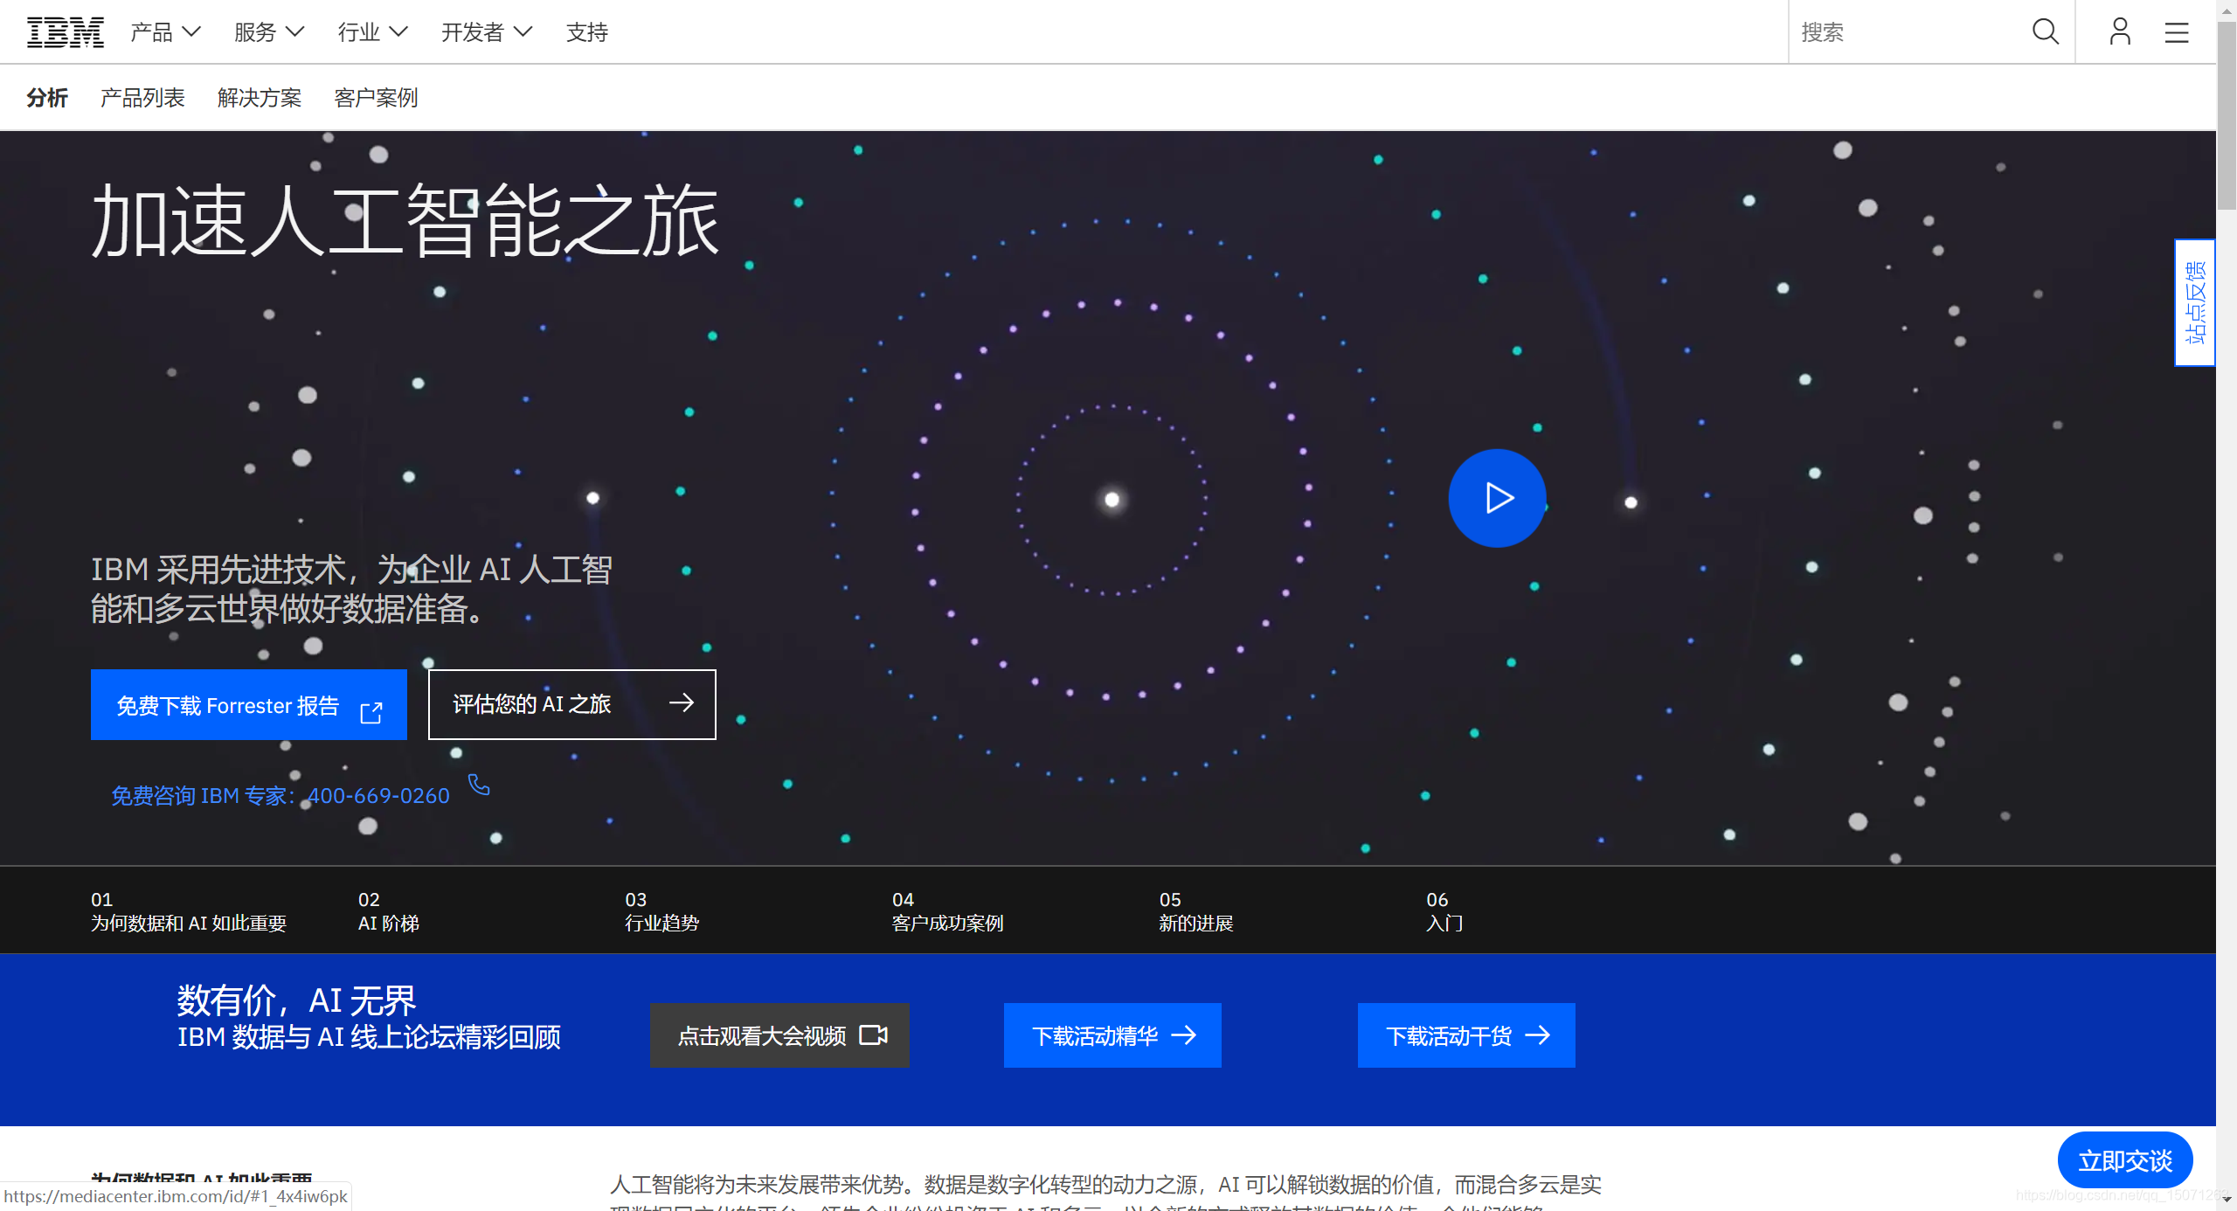Click the 立即交谈 chat button
Image resolution: width=2237 pixels, height=1211 pixels.
(2125, 1160)
